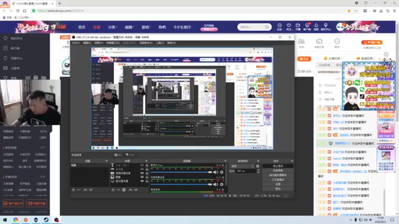Open 我的关注 in left sidebar
399x224 pixels.
16,38
